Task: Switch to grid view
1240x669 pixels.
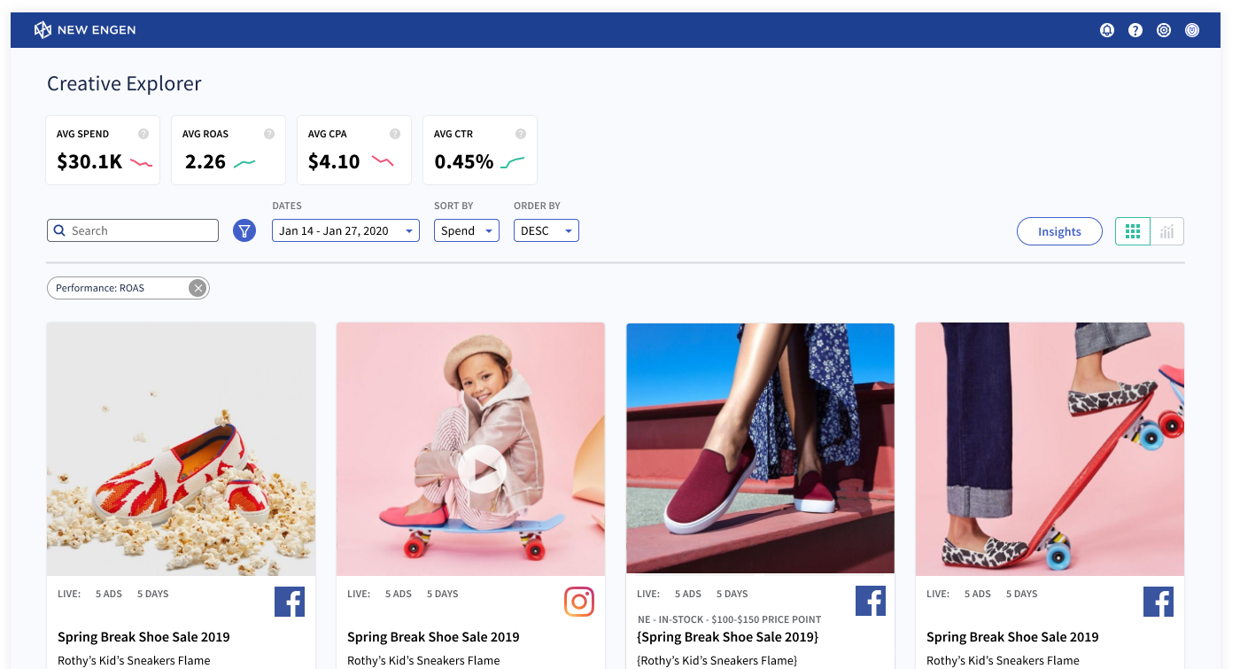Action: (1133, 231)
